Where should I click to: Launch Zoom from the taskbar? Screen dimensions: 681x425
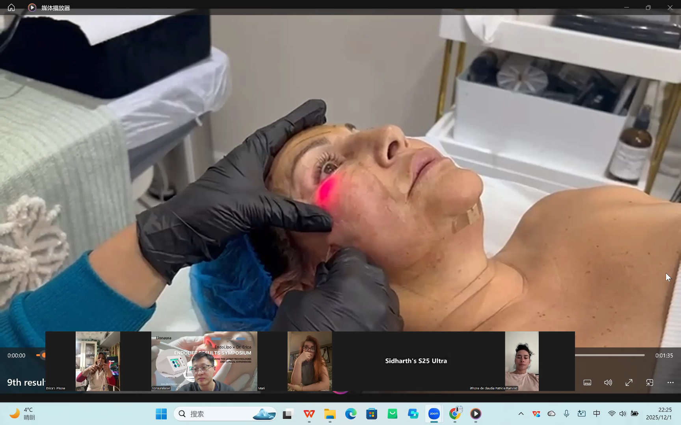pos(434,414)
